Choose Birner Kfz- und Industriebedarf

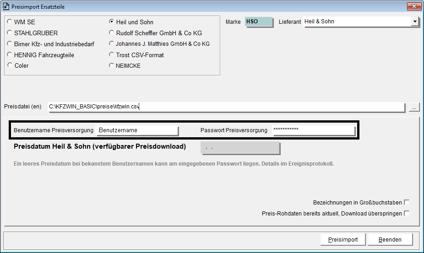point(10,44)
